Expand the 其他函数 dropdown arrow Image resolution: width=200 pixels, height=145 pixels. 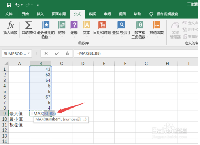[157, 37]
